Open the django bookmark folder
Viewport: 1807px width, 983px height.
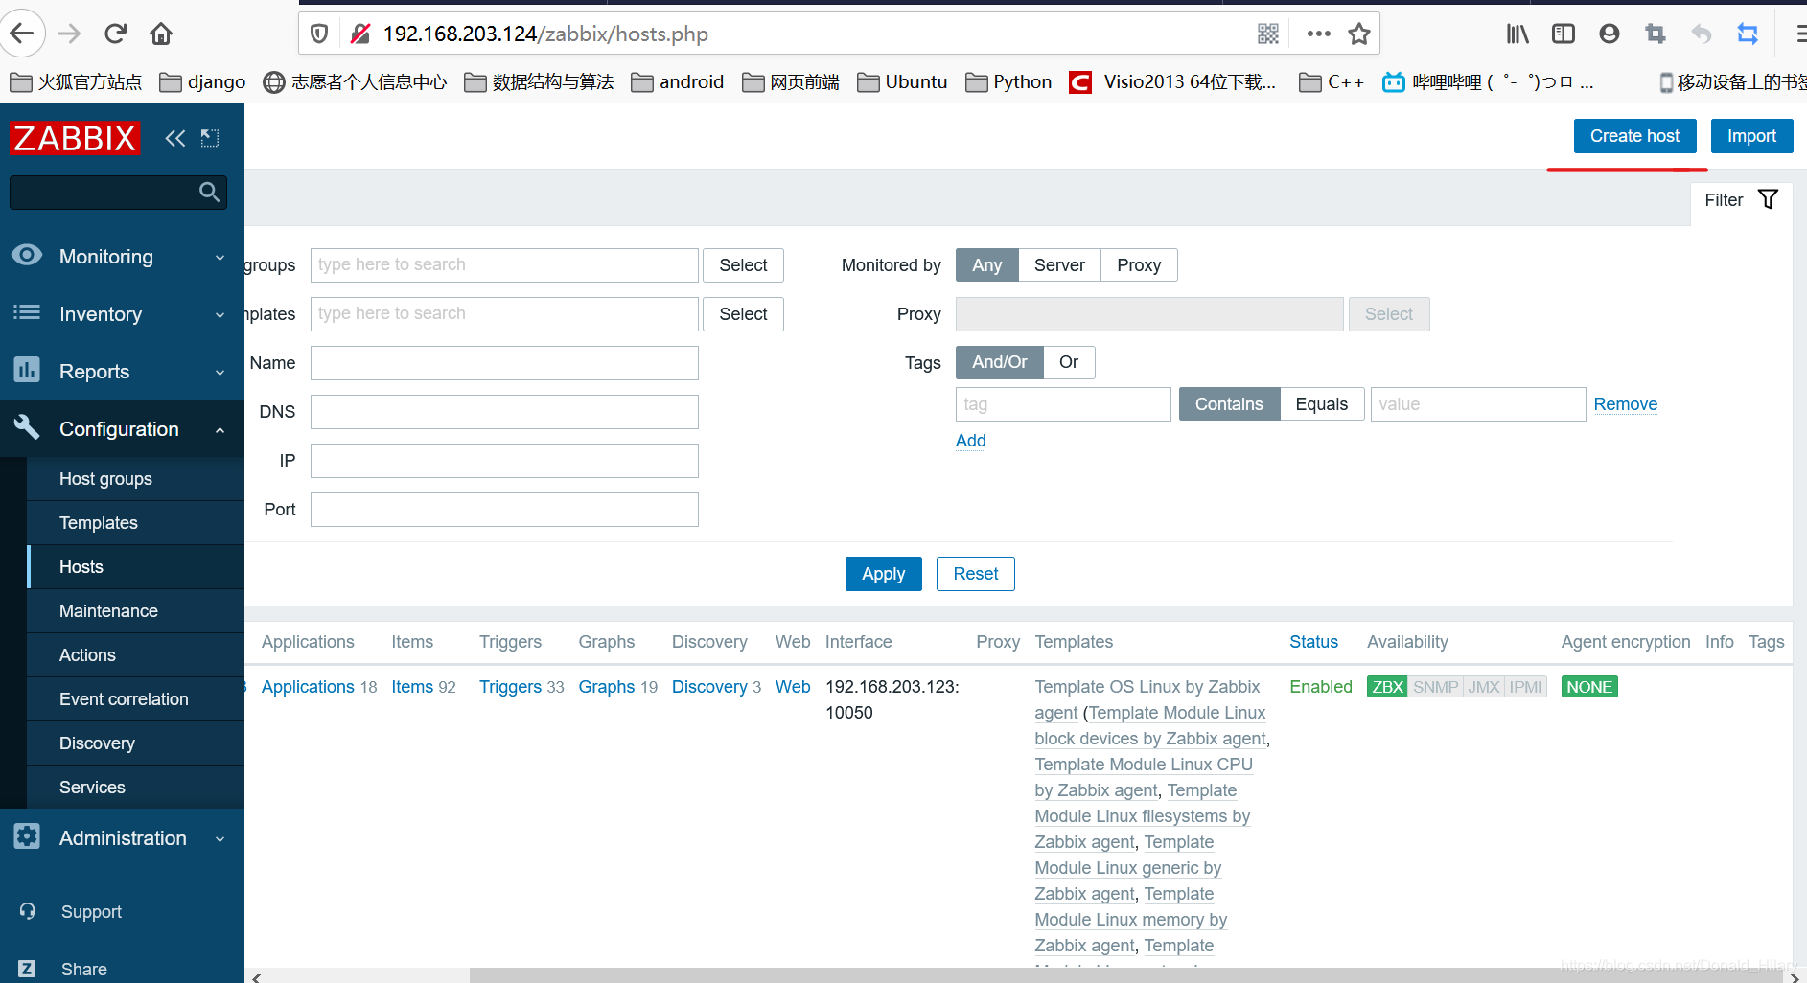tap(202, 82)
